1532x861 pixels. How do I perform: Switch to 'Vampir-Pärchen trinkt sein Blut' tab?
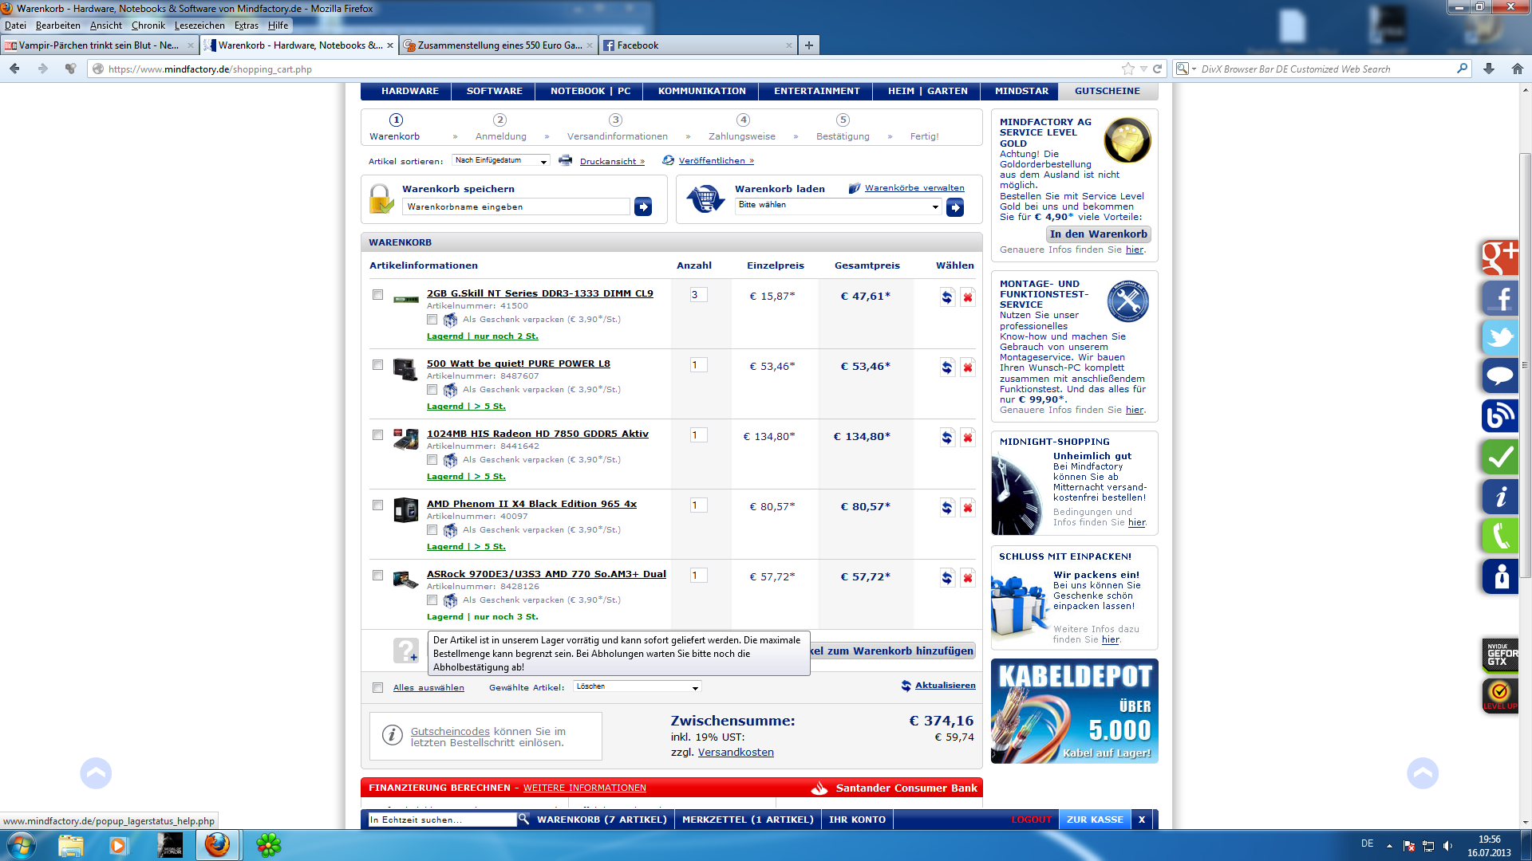100,45
